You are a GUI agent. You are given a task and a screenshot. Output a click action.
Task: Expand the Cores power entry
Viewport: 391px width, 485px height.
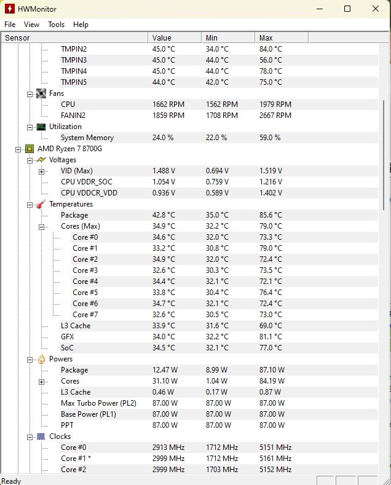coord(41,382)
